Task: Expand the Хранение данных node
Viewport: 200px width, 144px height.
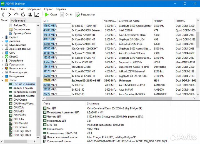Action: (2, 49)
